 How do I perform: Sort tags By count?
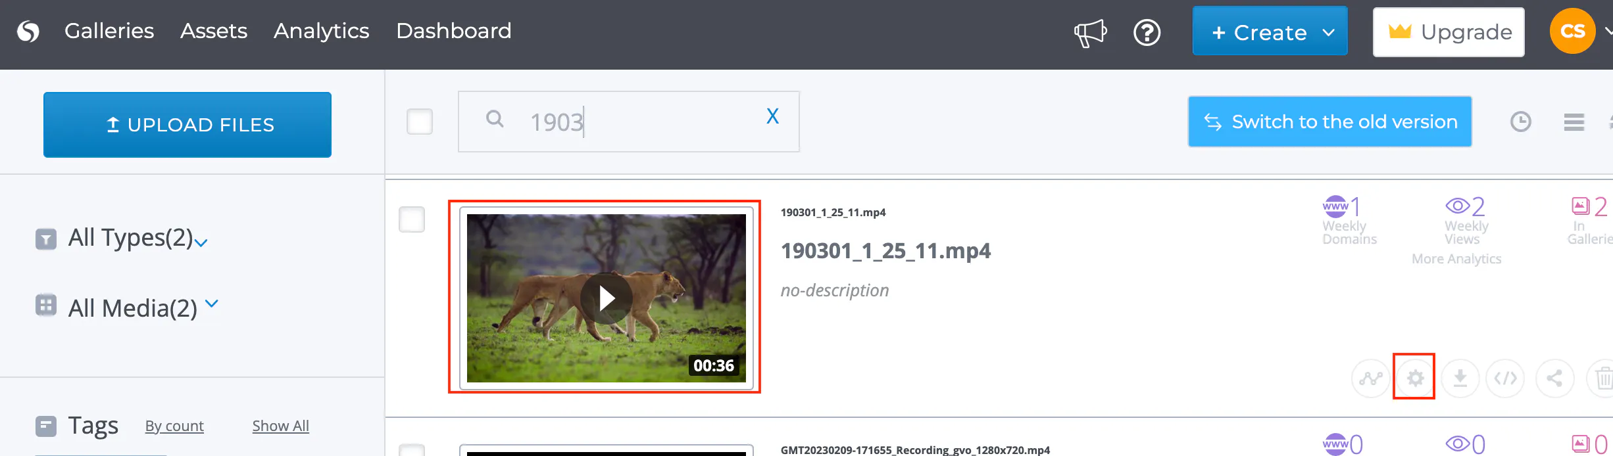[174, 426]
